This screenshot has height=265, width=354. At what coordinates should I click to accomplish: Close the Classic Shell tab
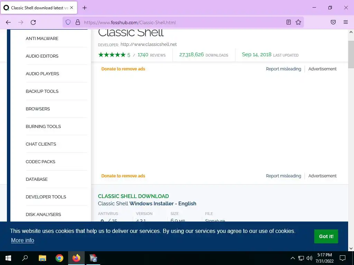72,8
